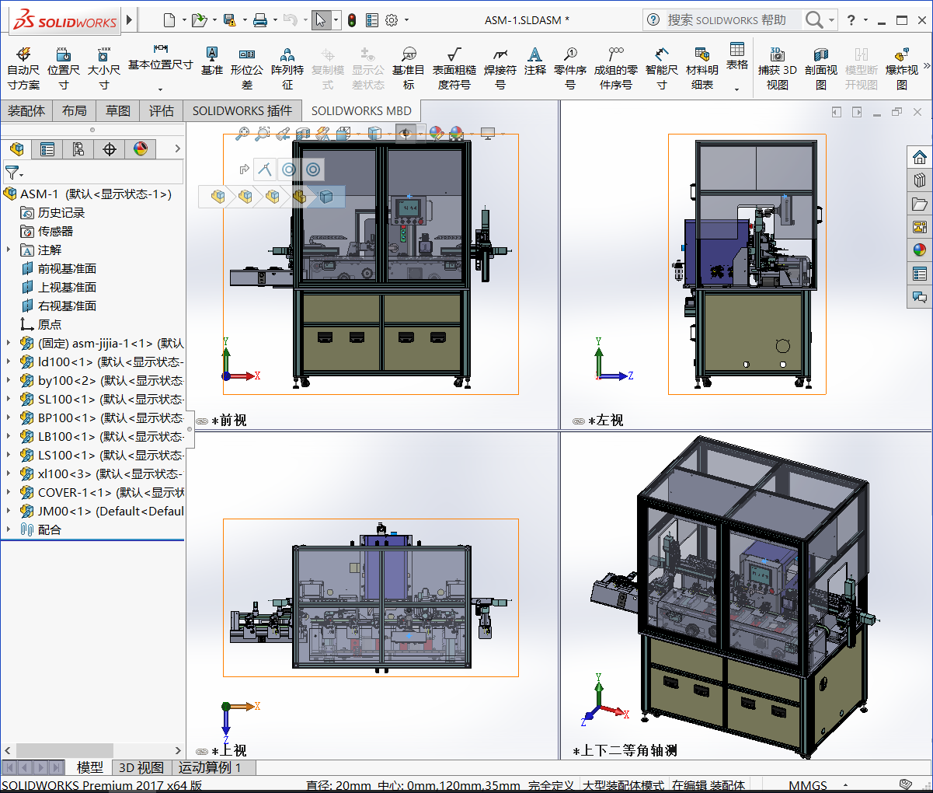Image resolution: width=933 pixels, height=793 pixels.
Task: Open the PropertyManager tab
Action: (x=47, y=148)
